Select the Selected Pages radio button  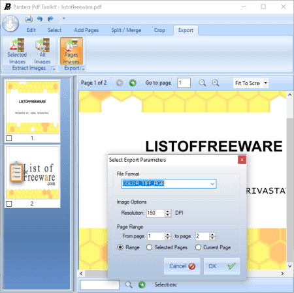[x=149, y=247]
